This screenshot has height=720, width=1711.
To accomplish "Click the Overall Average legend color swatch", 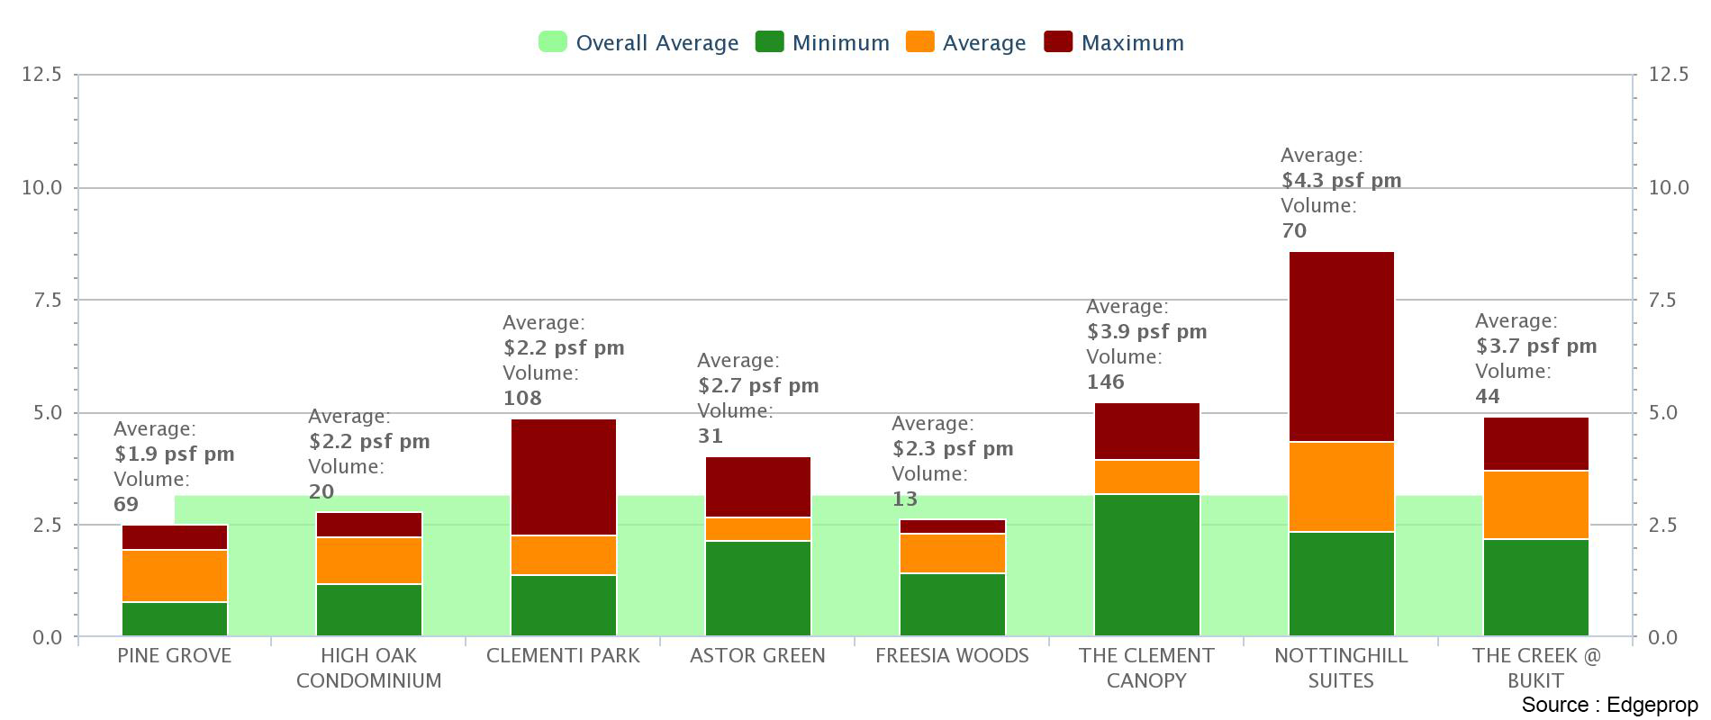I will (552, 42).
